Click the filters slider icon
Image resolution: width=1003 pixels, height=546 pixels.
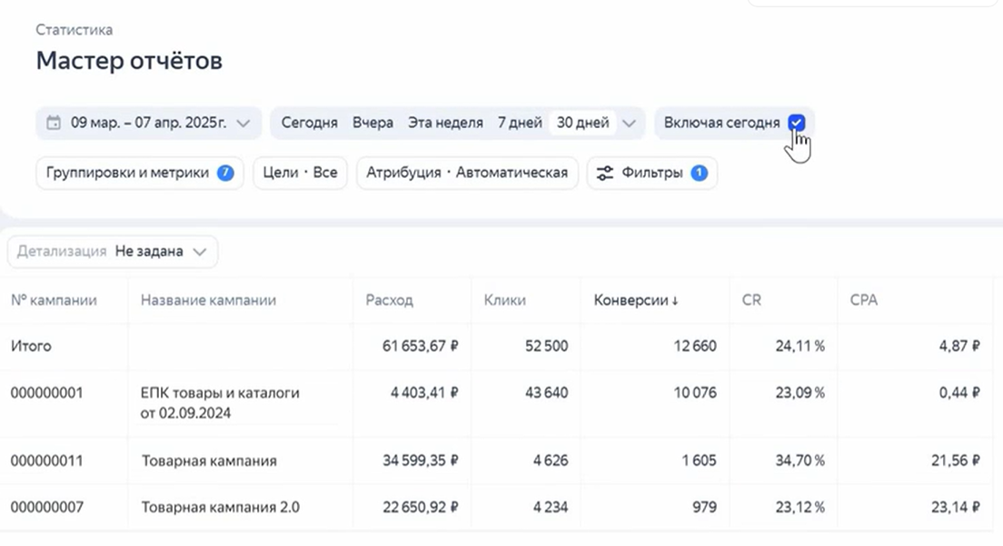[x=605, y=173]
